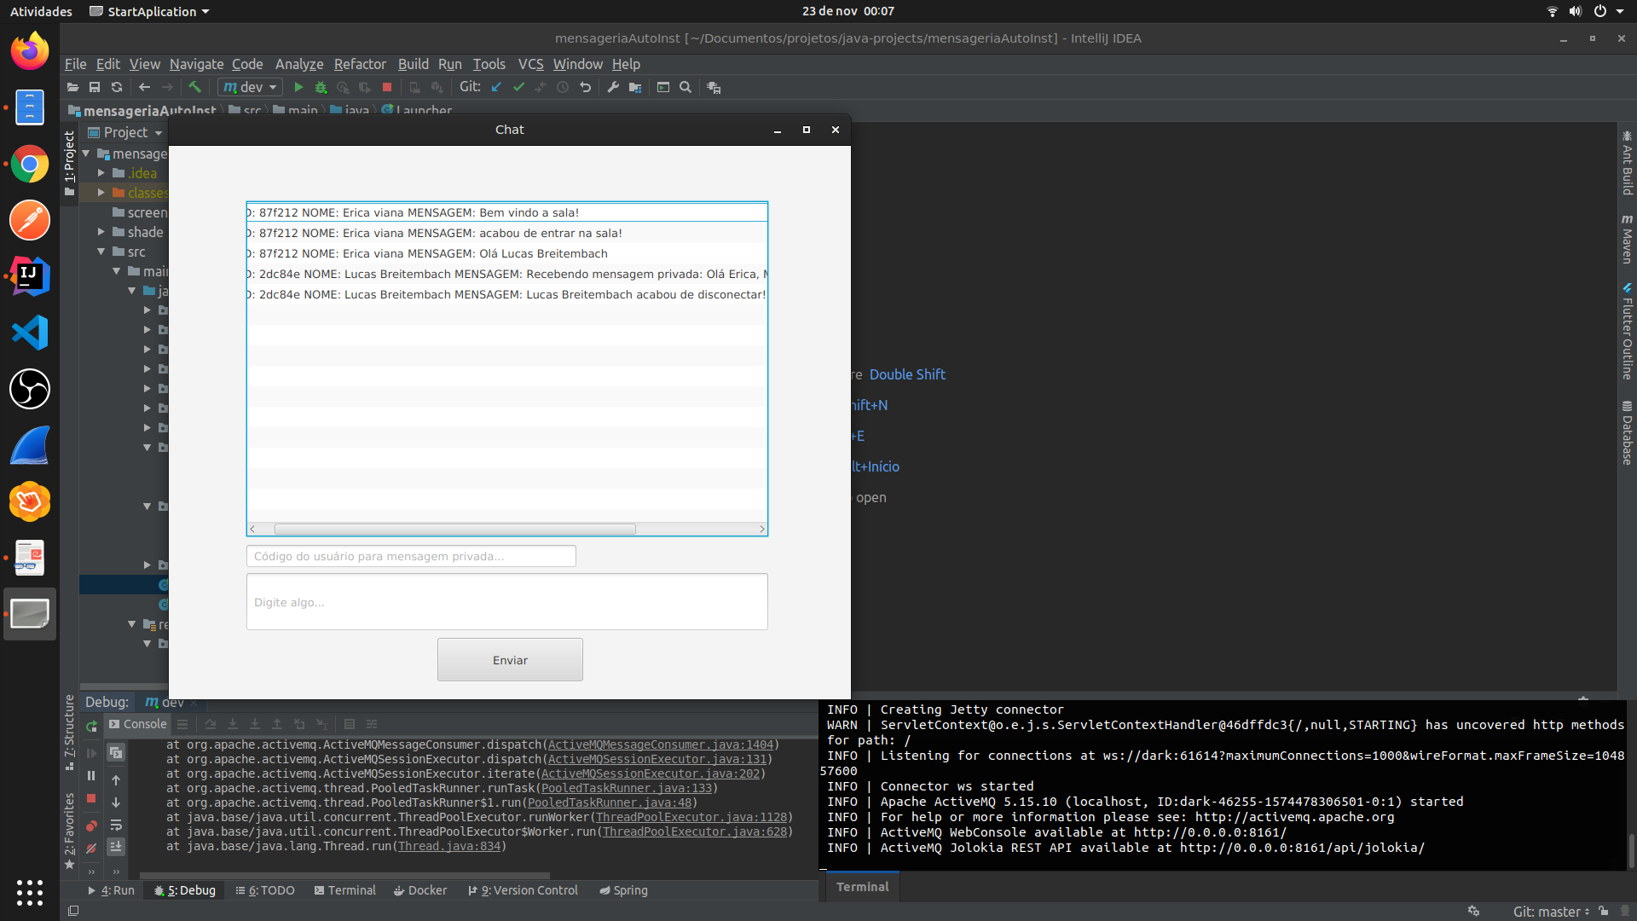Collapse the src folder in project tree
Viewport: 1637px width, 921px height.
click(101, 252)
